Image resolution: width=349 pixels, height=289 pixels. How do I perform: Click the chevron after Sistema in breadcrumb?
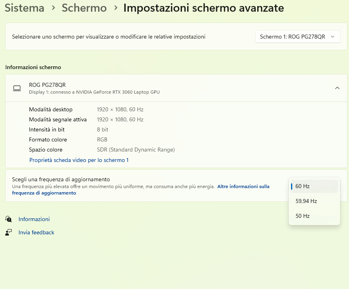pyautogui.click(x=53, y=8)
